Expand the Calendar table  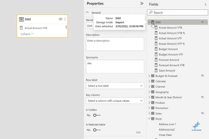tap(149, 81)
